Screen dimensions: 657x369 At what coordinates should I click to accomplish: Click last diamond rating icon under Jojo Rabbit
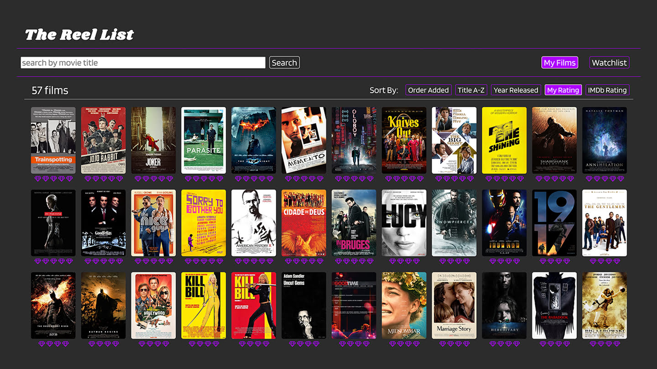[x=120, y=179]
